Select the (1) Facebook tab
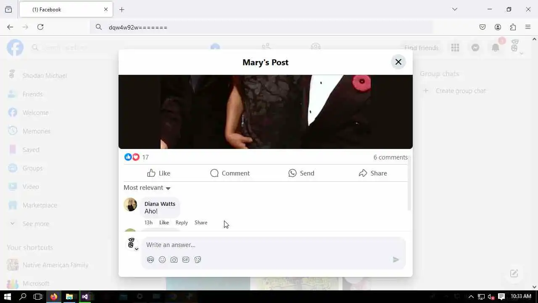Screen dimensions: 538x303 pos(65,9)
